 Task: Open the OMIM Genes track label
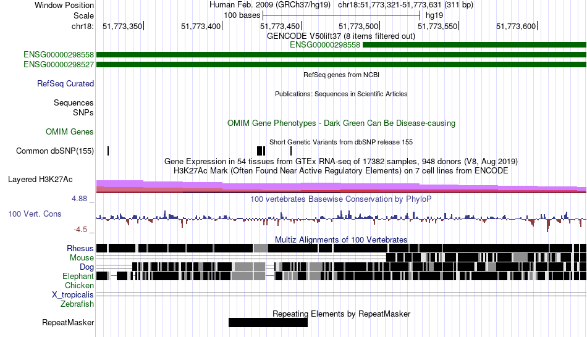click(70, 131)
